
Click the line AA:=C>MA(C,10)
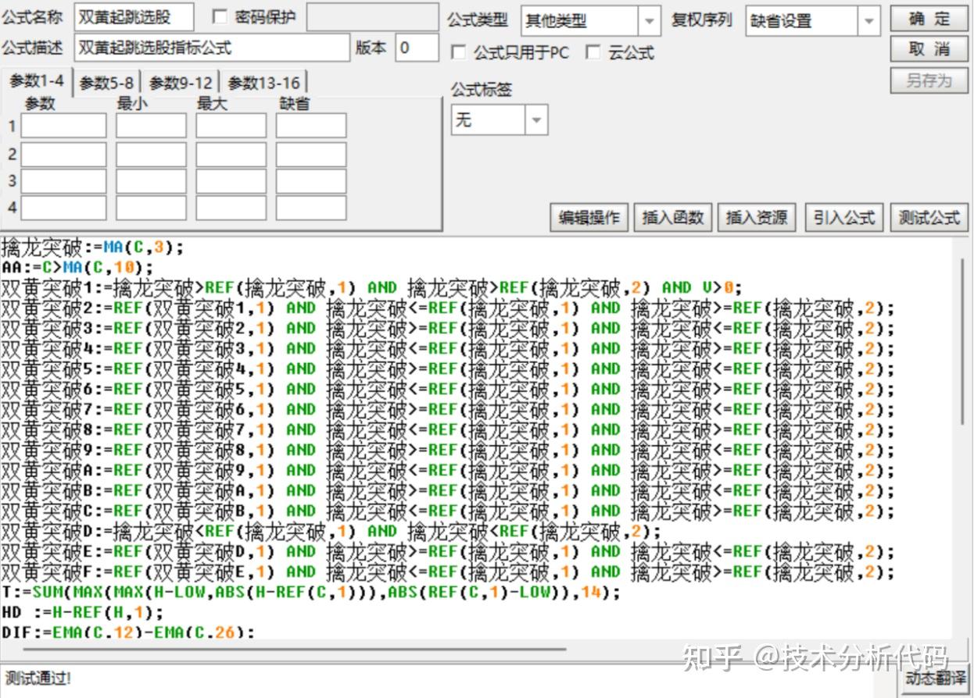click(78, 267)
